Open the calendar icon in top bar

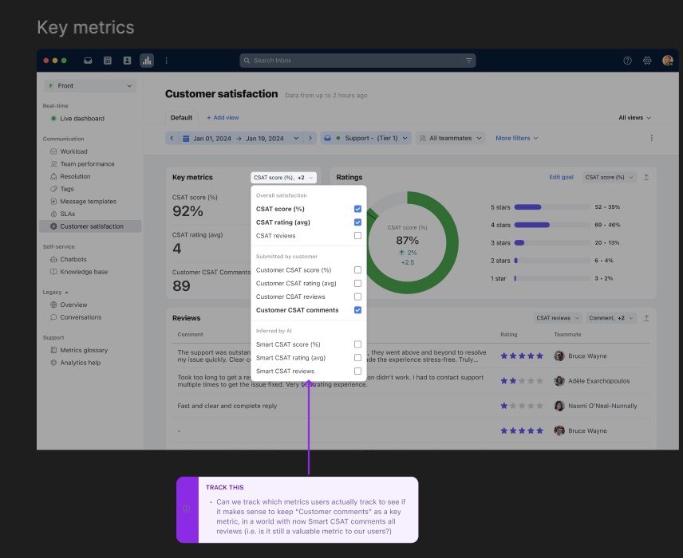click(x=108, y=61)
